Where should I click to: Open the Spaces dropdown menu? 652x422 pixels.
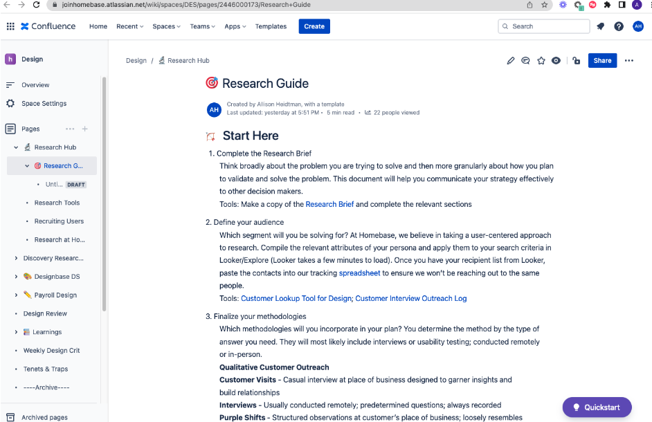166,26
